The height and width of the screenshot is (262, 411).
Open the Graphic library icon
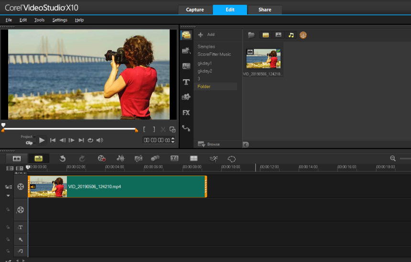(x=186, y=97)
